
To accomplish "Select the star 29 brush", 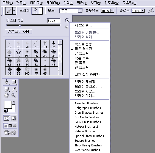I will coord(18,53).
